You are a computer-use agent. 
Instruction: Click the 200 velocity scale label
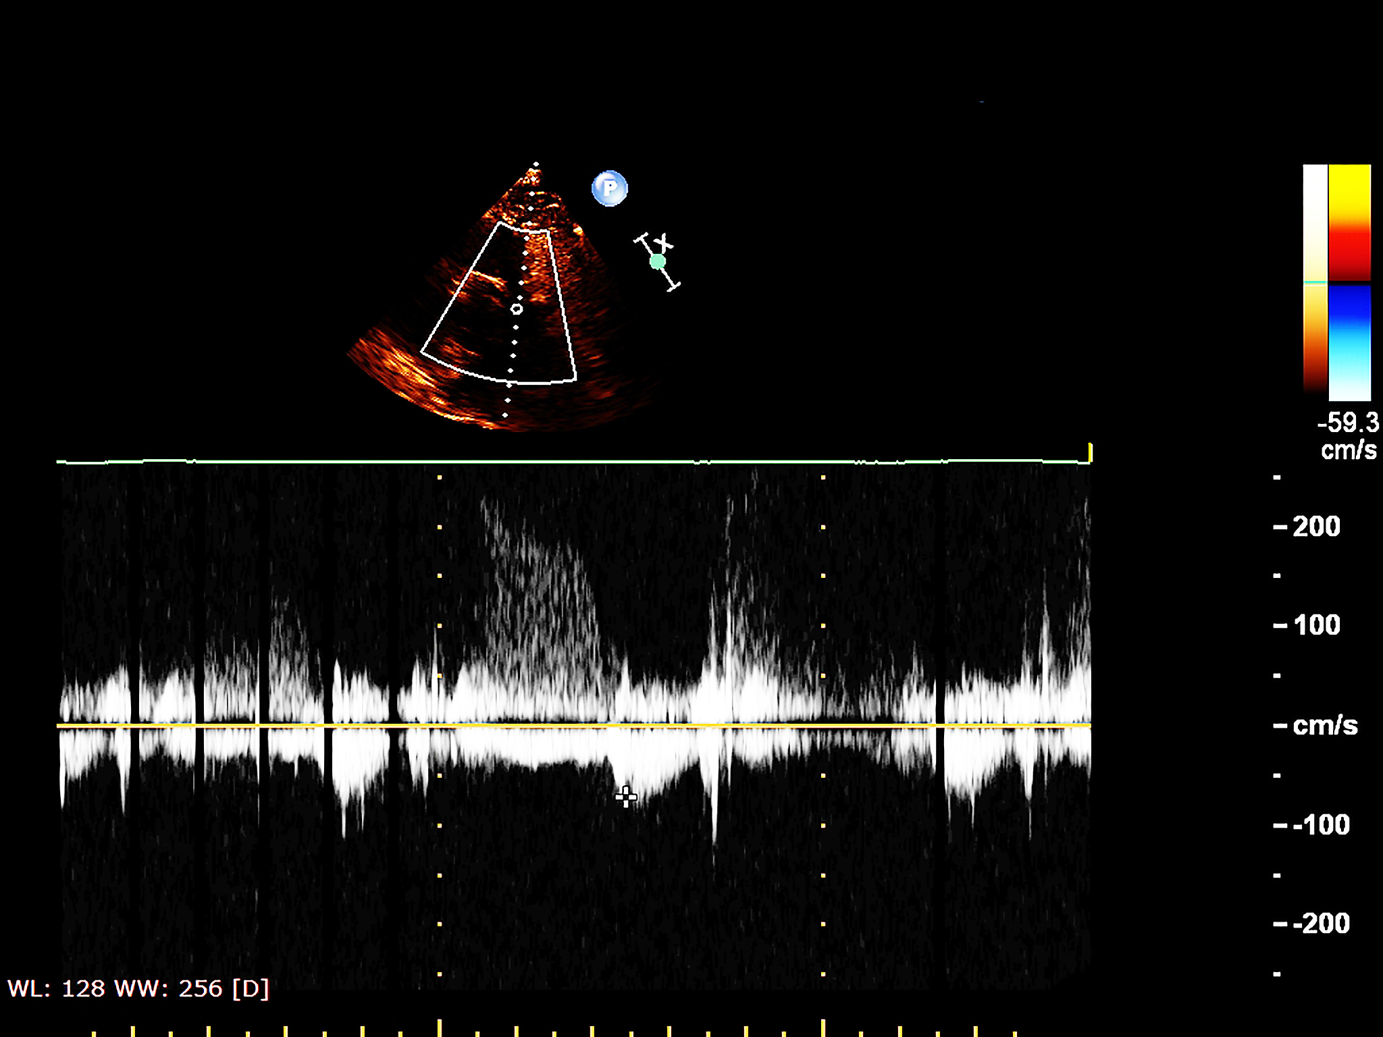tap(1315, 527)
